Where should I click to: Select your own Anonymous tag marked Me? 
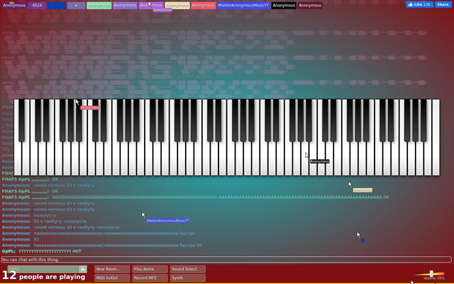click(14, 5)
